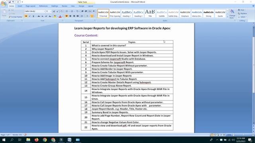The height and width of the screenshot is (143, 255).
Task: Paste from the clipboard
Action: click(x=4, y=13)
